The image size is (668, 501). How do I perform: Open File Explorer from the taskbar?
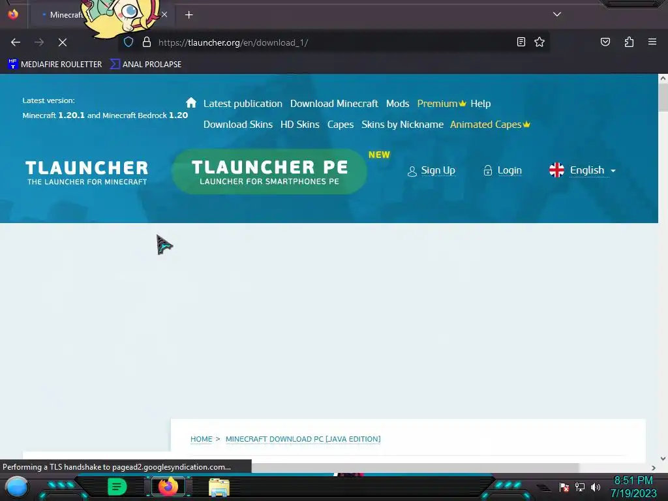click(219, 487)
